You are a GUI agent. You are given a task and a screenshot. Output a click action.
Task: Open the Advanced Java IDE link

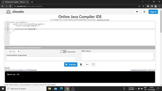click(103, 20)
